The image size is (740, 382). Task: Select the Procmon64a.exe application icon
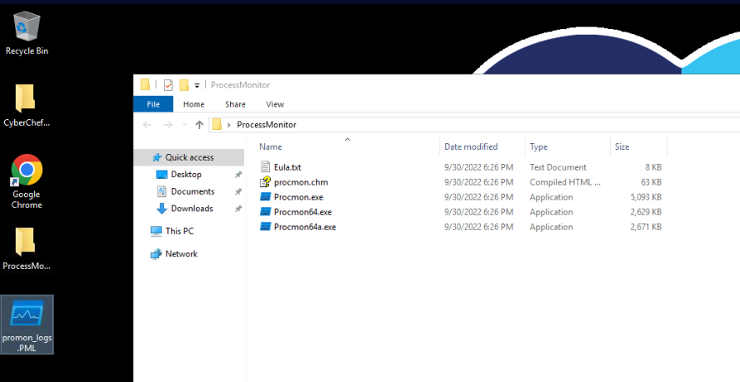click(266, 227)
